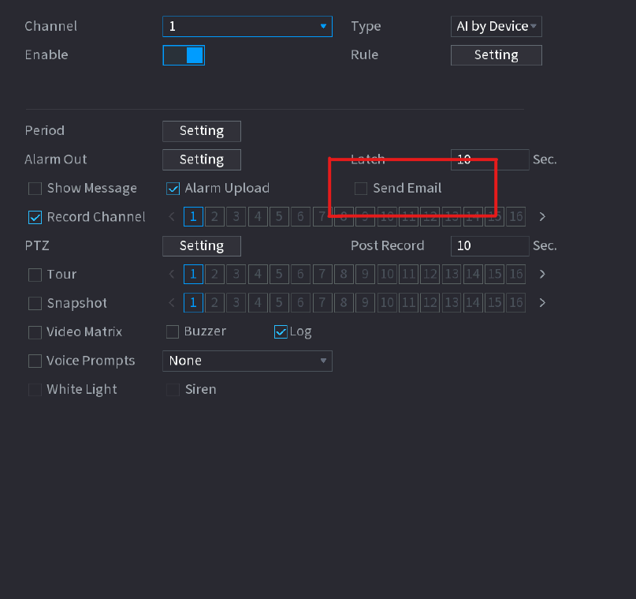Select Snapshot channel number 6

coord(300,303)
